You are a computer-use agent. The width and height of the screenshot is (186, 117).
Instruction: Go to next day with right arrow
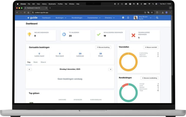pyautogui.click(x=110, y=69)
